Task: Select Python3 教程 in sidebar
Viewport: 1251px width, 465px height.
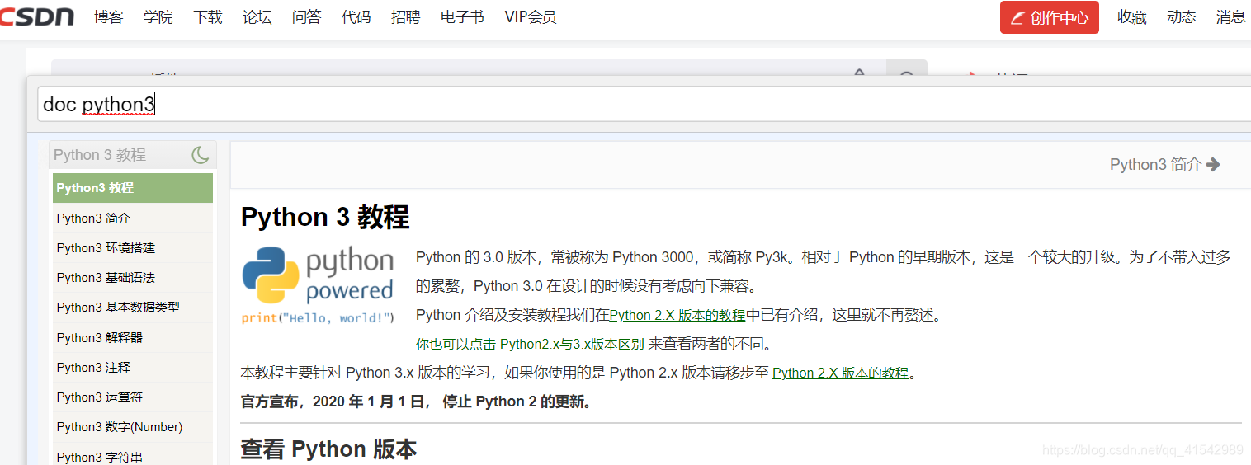Action: [133, 188]
